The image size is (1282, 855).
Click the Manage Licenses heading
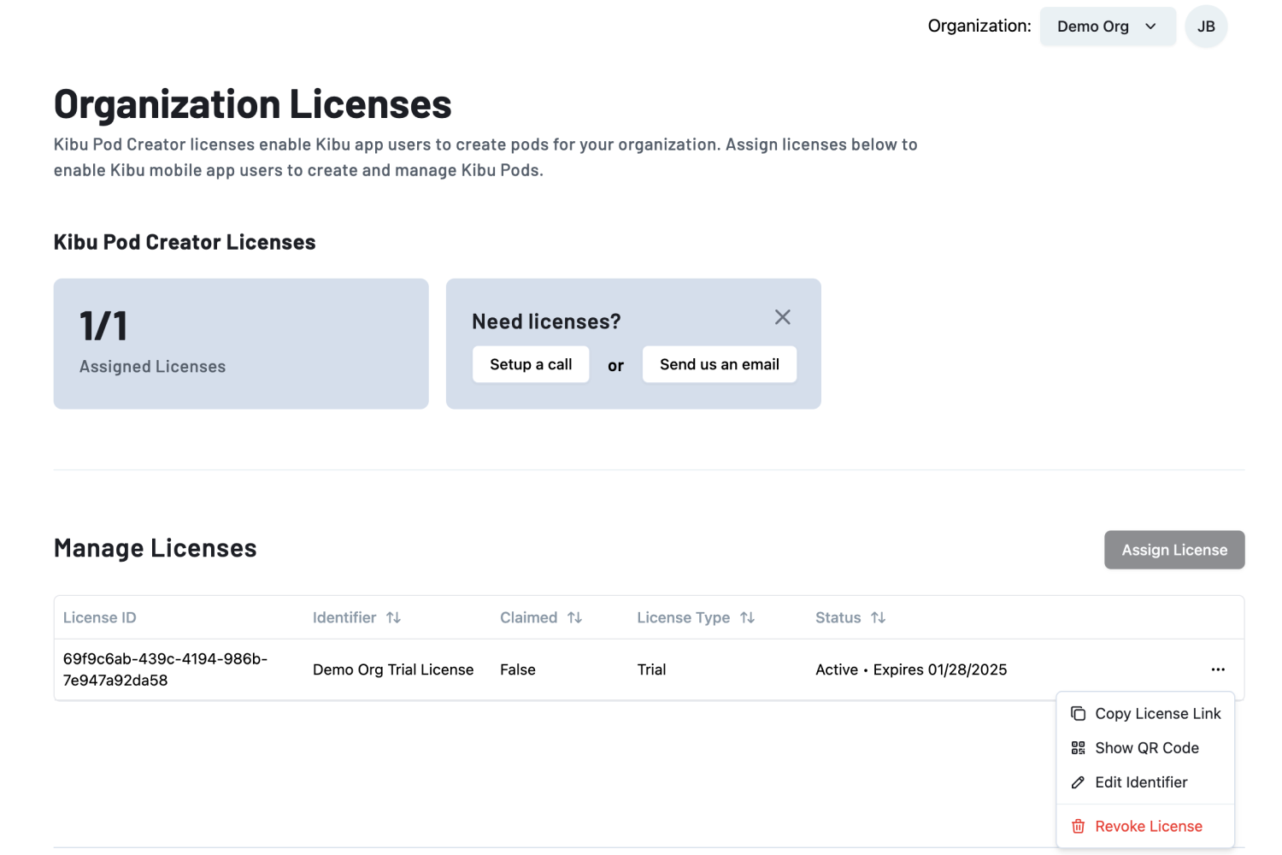click(x=156, y=548)
